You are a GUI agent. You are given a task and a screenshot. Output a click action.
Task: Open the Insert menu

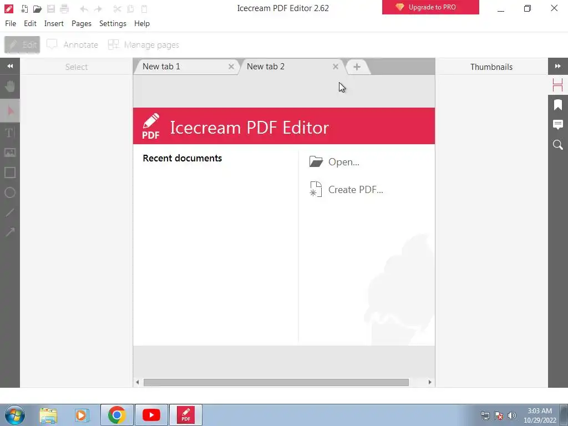[x=54, y=23]
